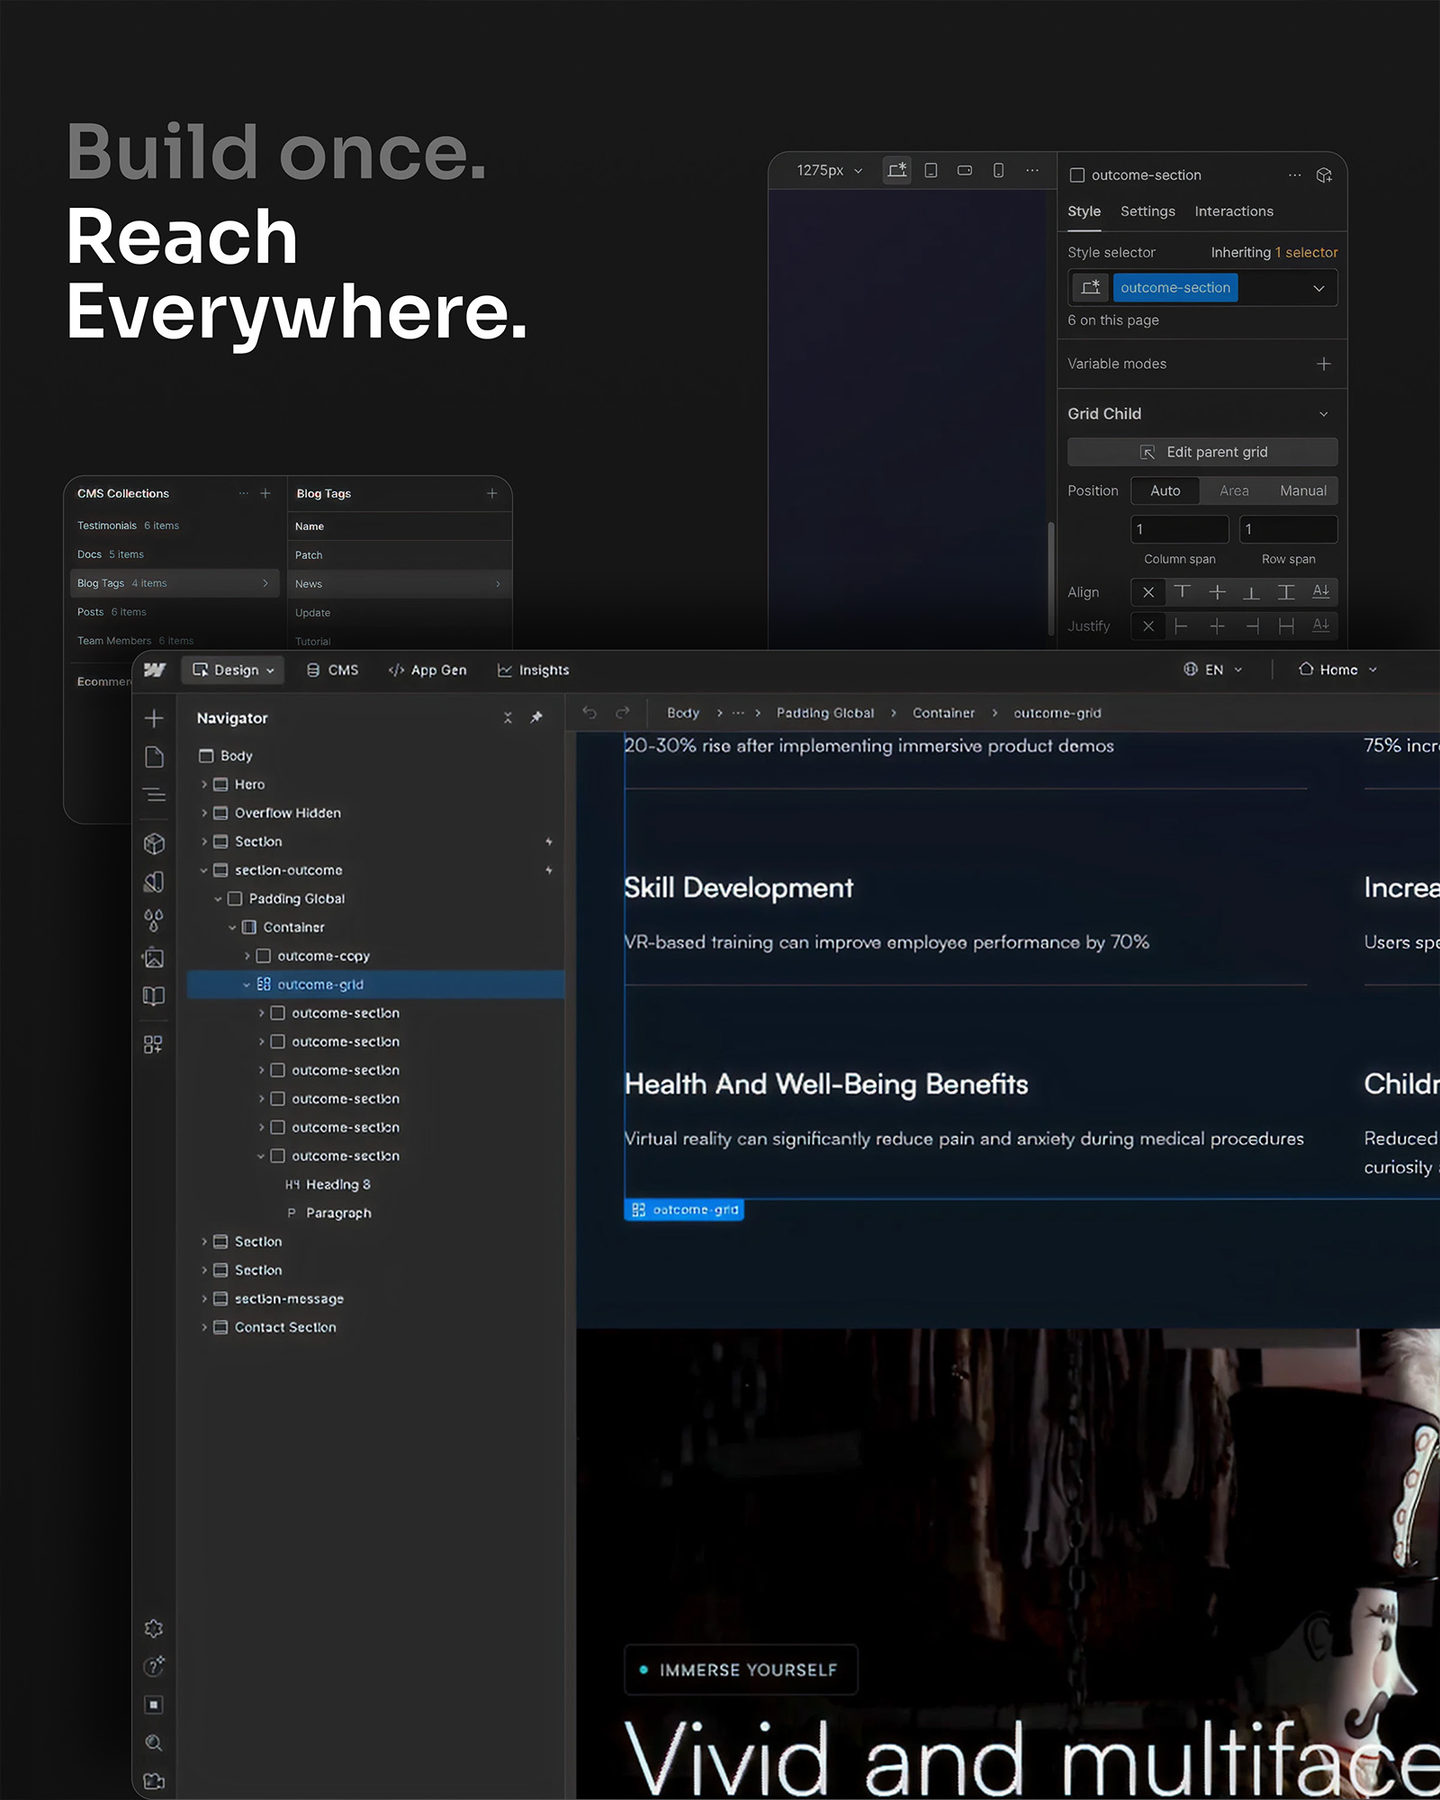1440x1800 pixels.
Task: Collapse the section-outcome tree item
Action: pos(204,870)
